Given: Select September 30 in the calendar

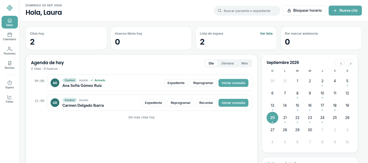Looking at the screenshot, I should (310, 130).
